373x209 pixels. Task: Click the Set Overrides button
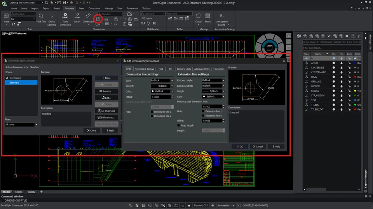point(106,111)
